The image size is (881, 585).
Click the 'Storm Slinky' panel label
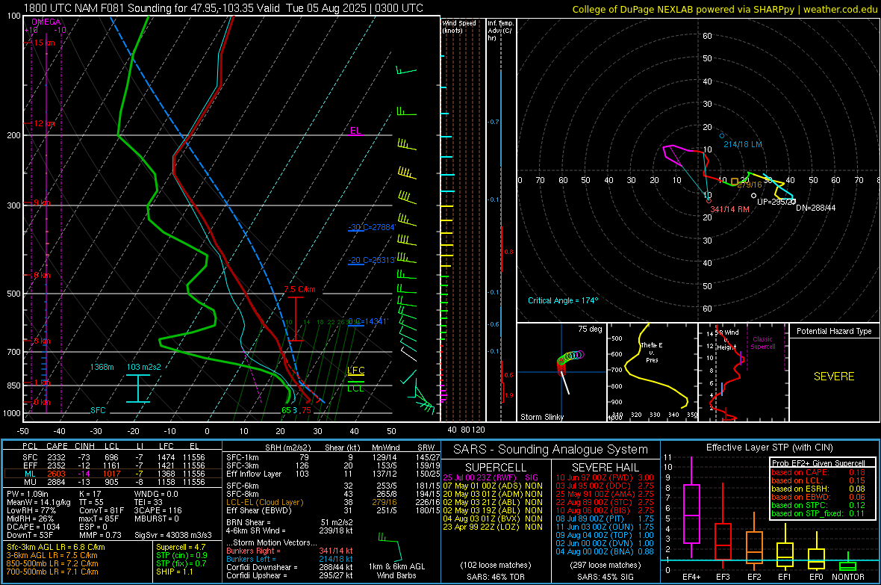coord(541,417)
